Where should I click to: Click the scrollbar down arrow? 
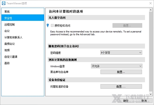point(151,94)
